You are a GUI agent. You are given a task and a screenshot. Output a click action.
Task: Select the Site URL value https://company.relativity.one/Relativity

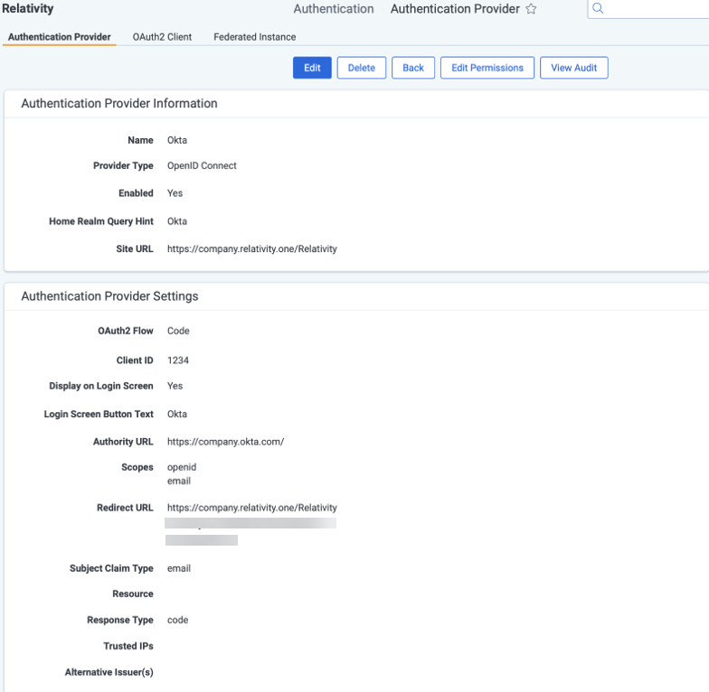[251, 249]
